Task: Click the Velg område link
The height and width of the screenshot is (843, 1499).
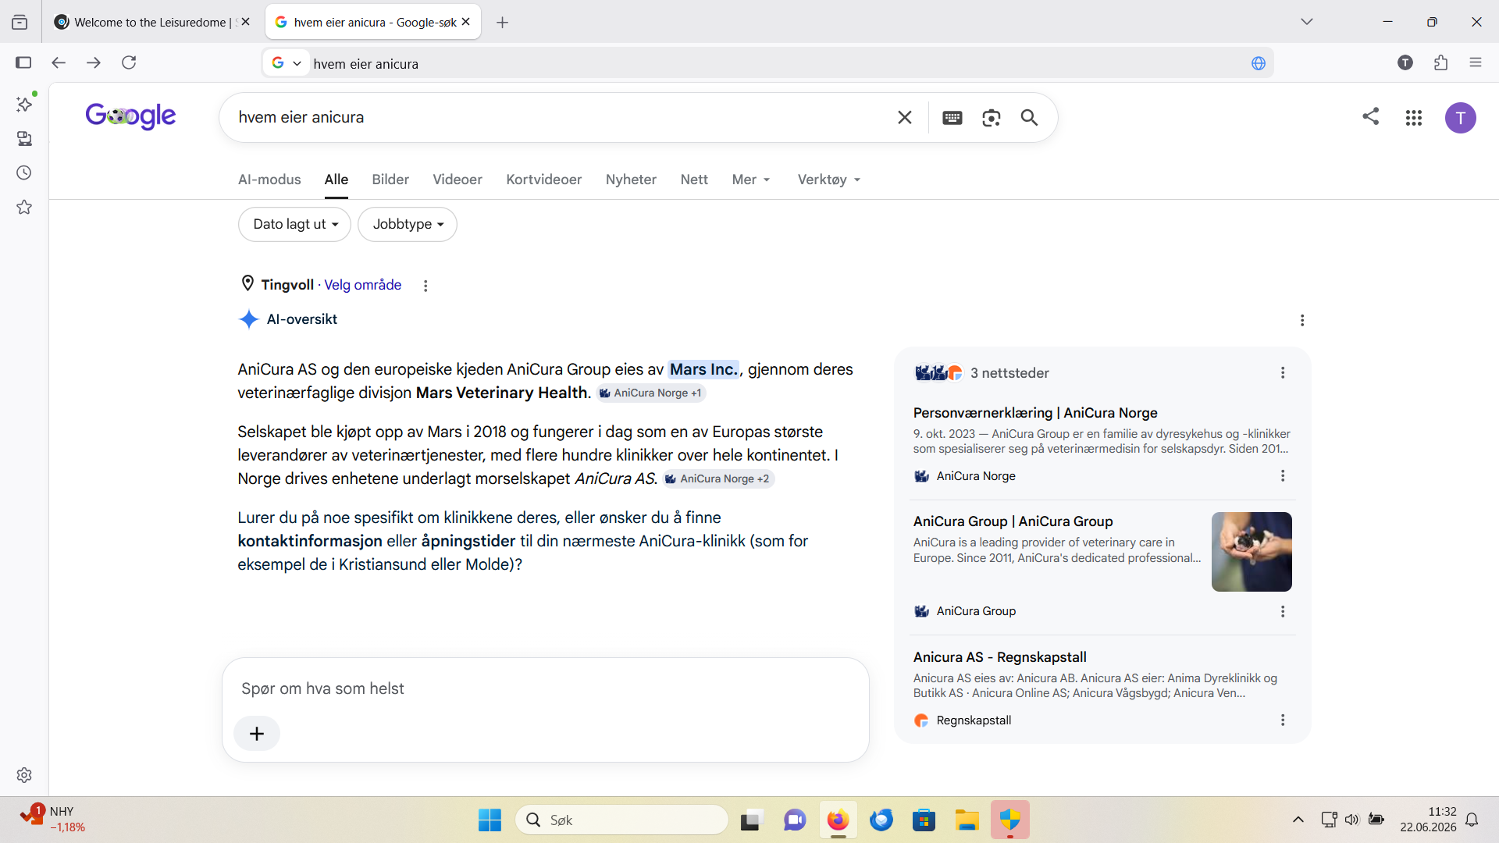Action: pos(363,285)
